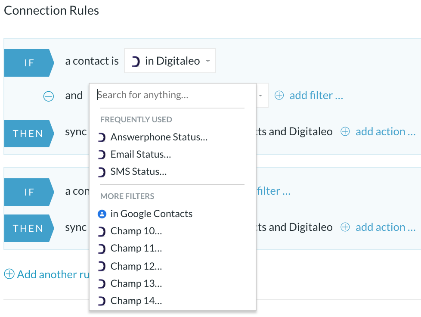Screen dimensions: 421x317
Task: Select 'in Google Contacts' filter
Action: point(152,214)
